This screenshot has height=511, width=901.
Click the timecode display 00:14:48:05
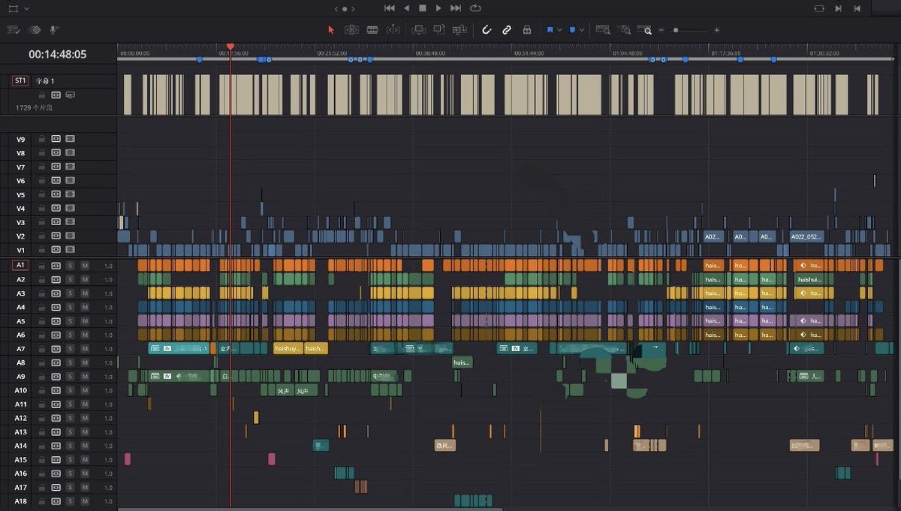(x=58, y=54)
